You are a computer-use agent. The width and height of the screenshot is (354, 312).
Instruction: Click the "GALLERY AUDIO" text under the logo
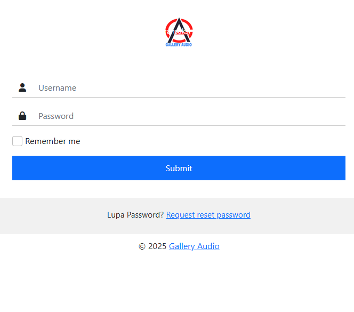179,45
